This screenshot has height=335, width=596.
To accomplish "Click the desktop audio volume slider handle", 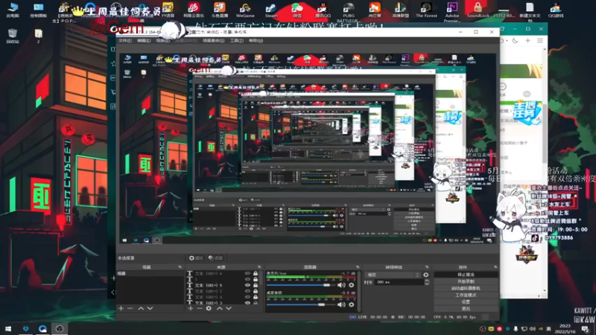I will (x=322, y=304).
